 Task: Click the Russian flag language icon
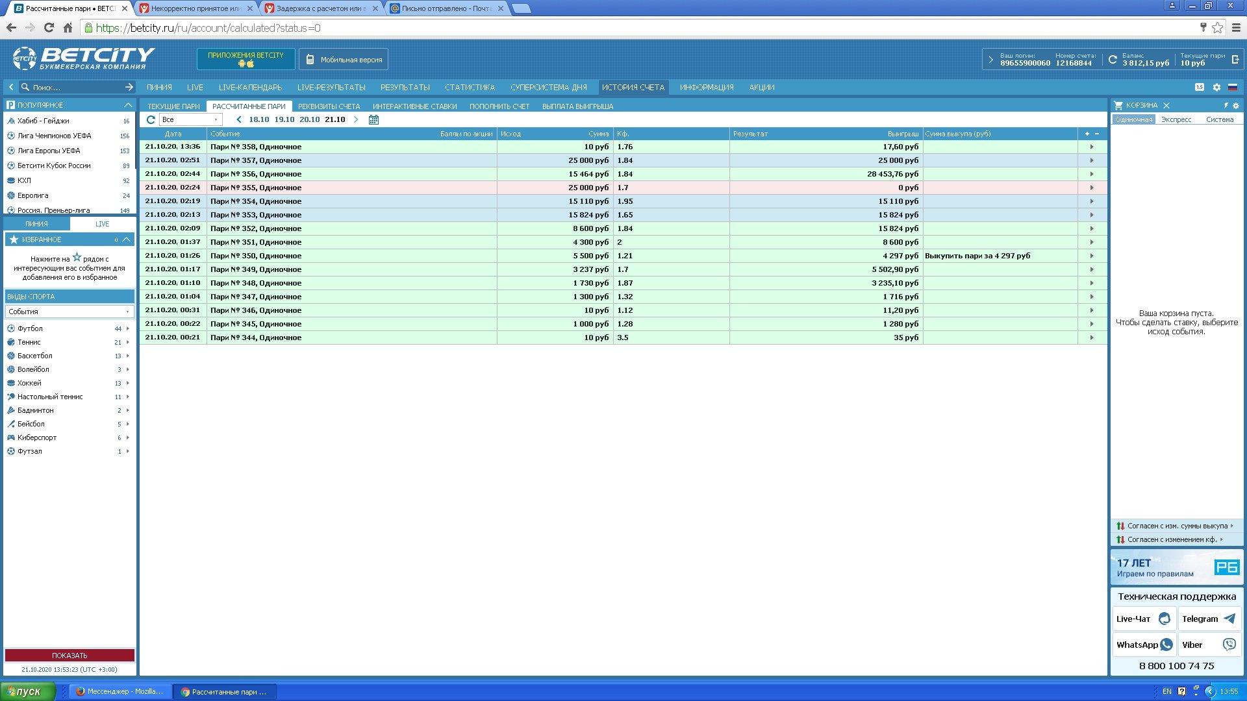[x=1232, y=87]
